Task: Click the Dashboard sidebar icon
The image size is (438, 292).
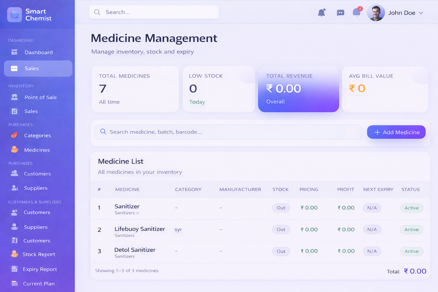Action: pyautogui.click(x=14, y=52)
